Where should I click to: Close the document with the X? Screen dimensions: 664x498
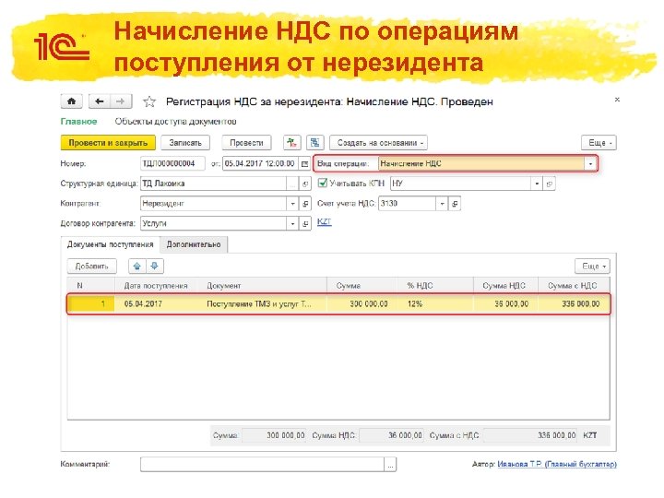click(617, 100)
